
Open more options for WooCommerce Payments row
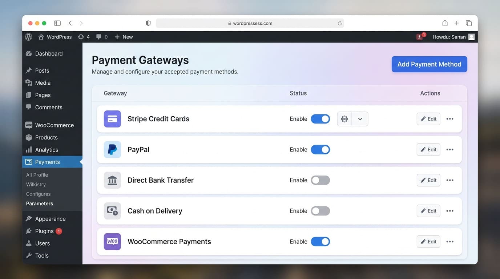pyautogui.click(x=450, y=242)
